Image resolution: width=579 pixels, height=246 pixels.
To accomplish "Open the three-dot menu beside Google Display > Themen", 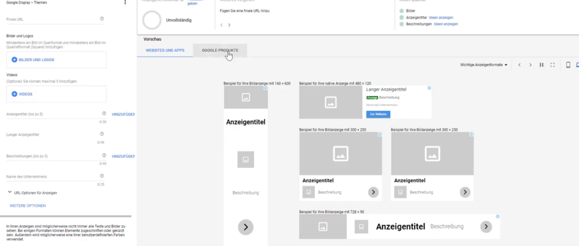I will 125,3.
